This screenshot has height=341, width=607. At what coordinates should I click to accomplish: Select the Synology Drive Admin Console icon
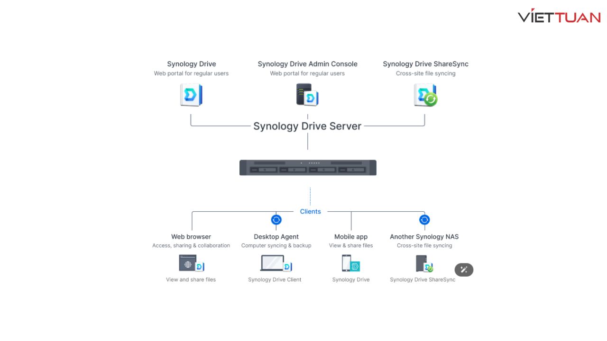click(x=307, y=95)
